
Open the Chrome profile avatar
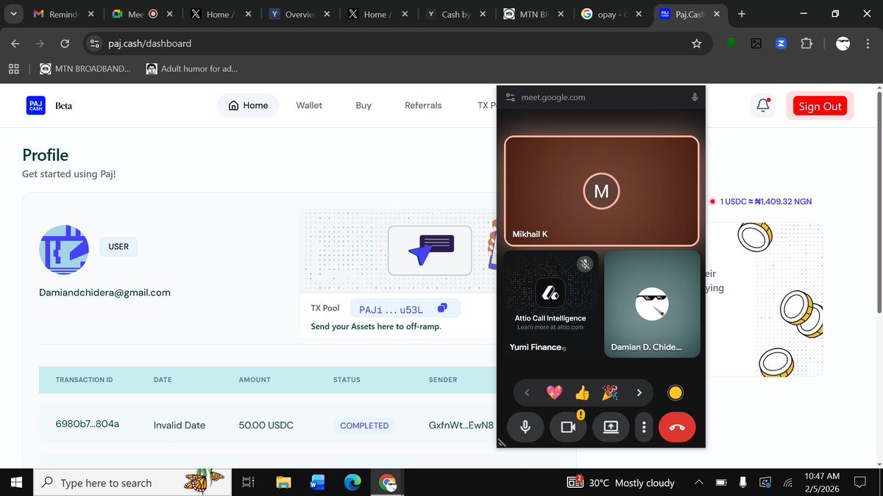843,44
